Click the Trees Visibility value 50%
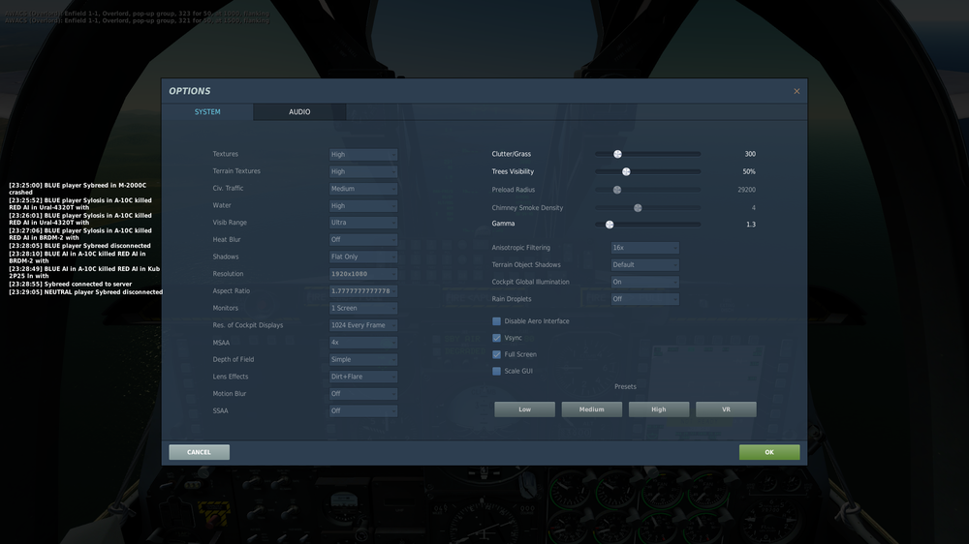 coord(749,171)
